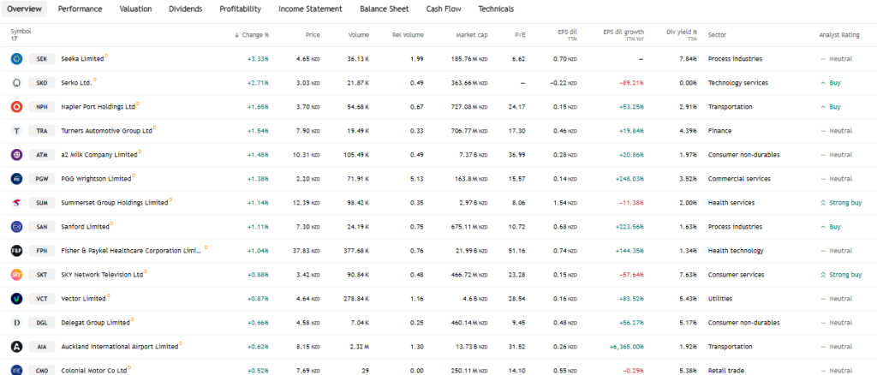The width and height of the screenshot is (877, 375).
Task: Click the Colonial Motor Co logo icon
Action: pyautogui.click(x=17, y=370)
